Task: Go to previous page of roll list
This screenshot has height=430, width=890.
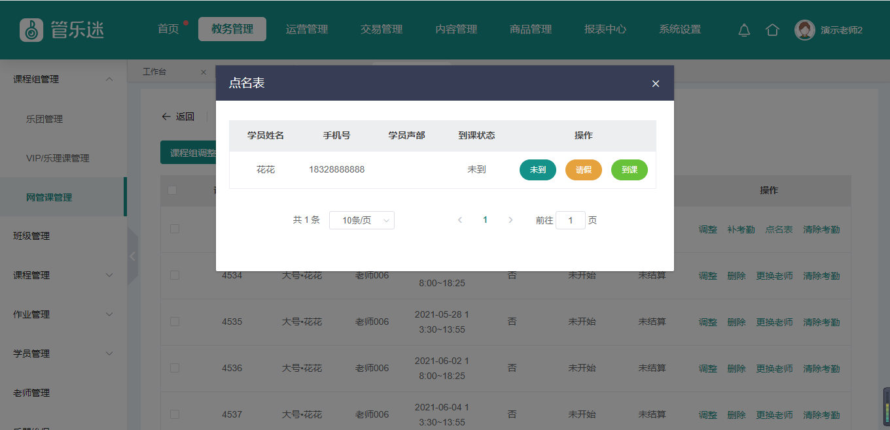Action: pos(460,220)
